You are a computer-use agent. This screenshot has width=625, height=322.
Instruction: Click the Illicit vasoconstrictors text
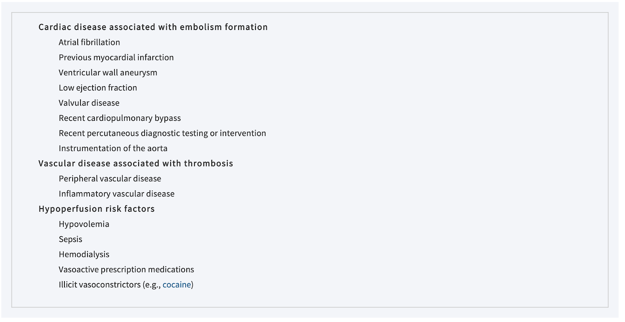click(x=100, y=285)
